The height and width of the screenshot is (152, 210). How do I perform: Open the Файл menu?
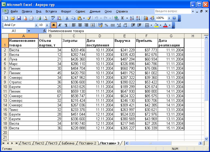point(14,11)
